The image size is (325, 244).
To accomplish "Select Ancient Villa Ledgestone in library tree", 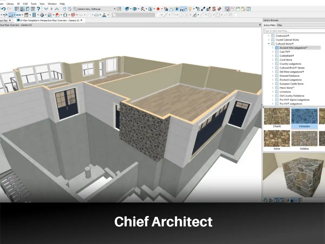I will (x=294, y=48).
